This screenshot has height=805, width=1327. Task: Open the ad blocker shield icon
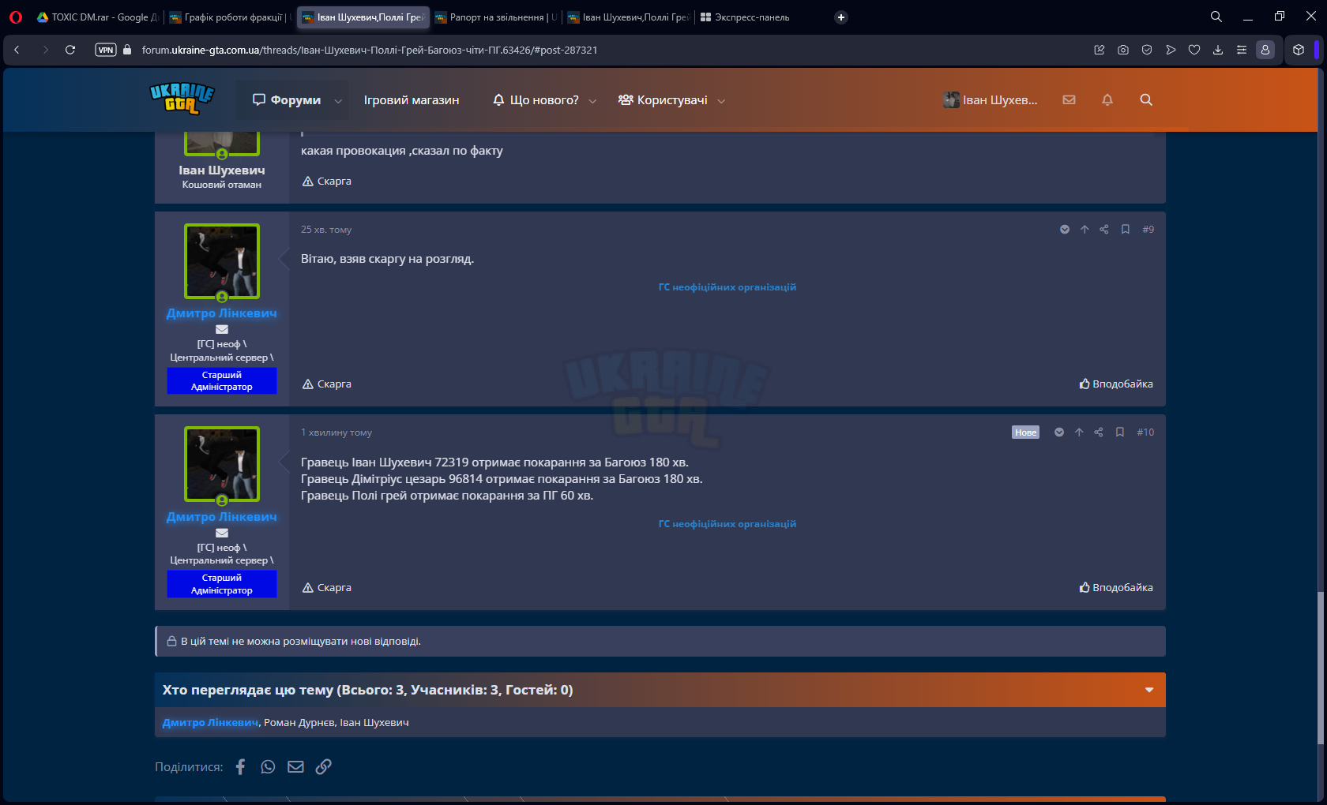pyautogui.click(x=1147, y=50)
